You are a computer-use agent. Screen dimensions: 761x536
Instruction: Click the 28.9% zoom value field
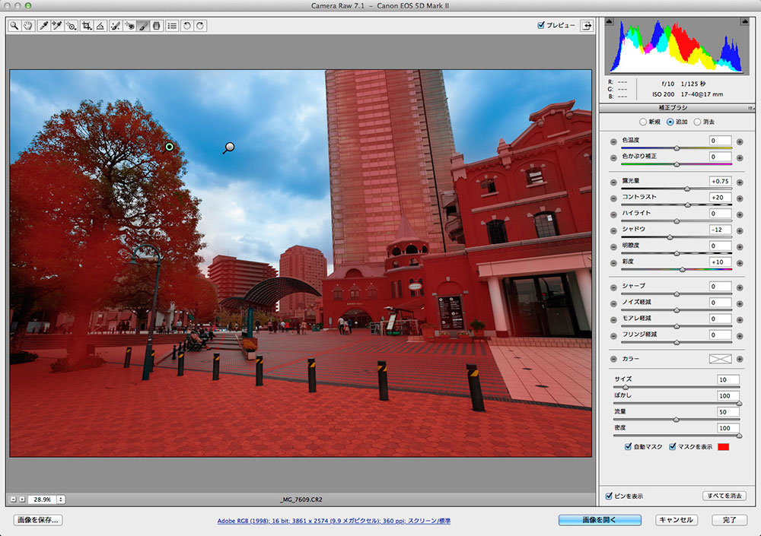point(42,500)
